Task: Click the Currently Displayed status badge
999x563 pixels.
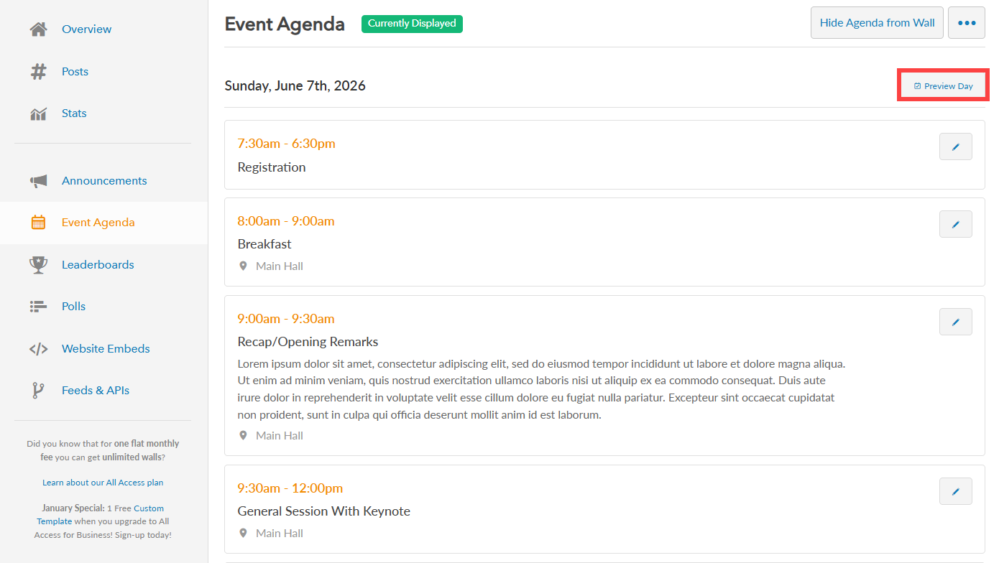Action: [x=412, y=24]
